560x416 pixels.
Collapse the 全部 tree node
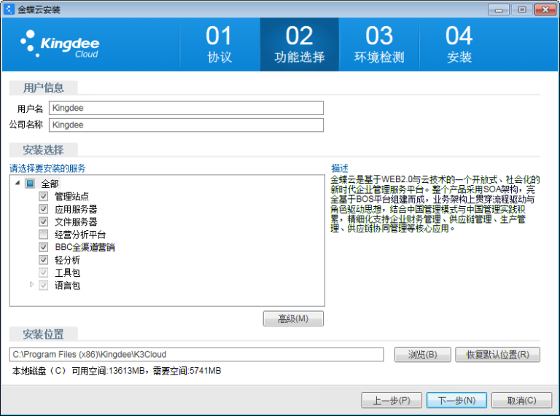(x=17, y=184)
